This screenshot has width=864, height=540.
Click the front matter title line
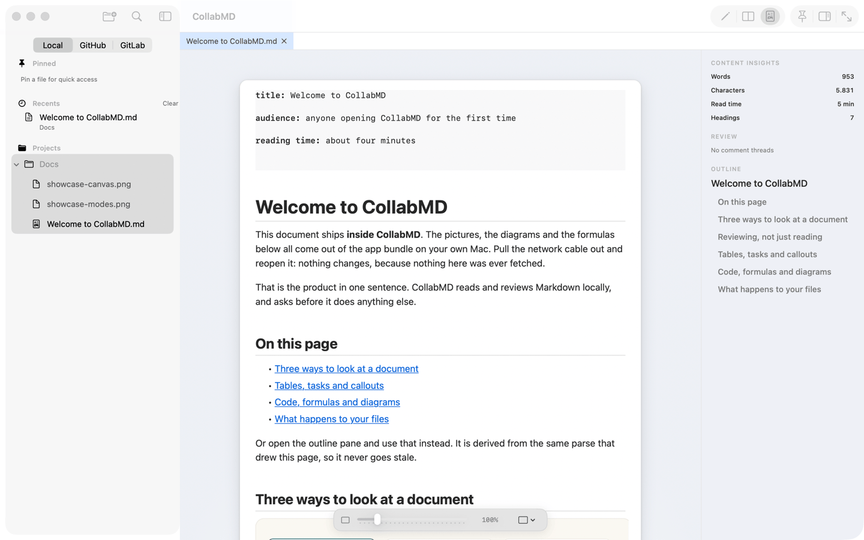coord(320,95)
